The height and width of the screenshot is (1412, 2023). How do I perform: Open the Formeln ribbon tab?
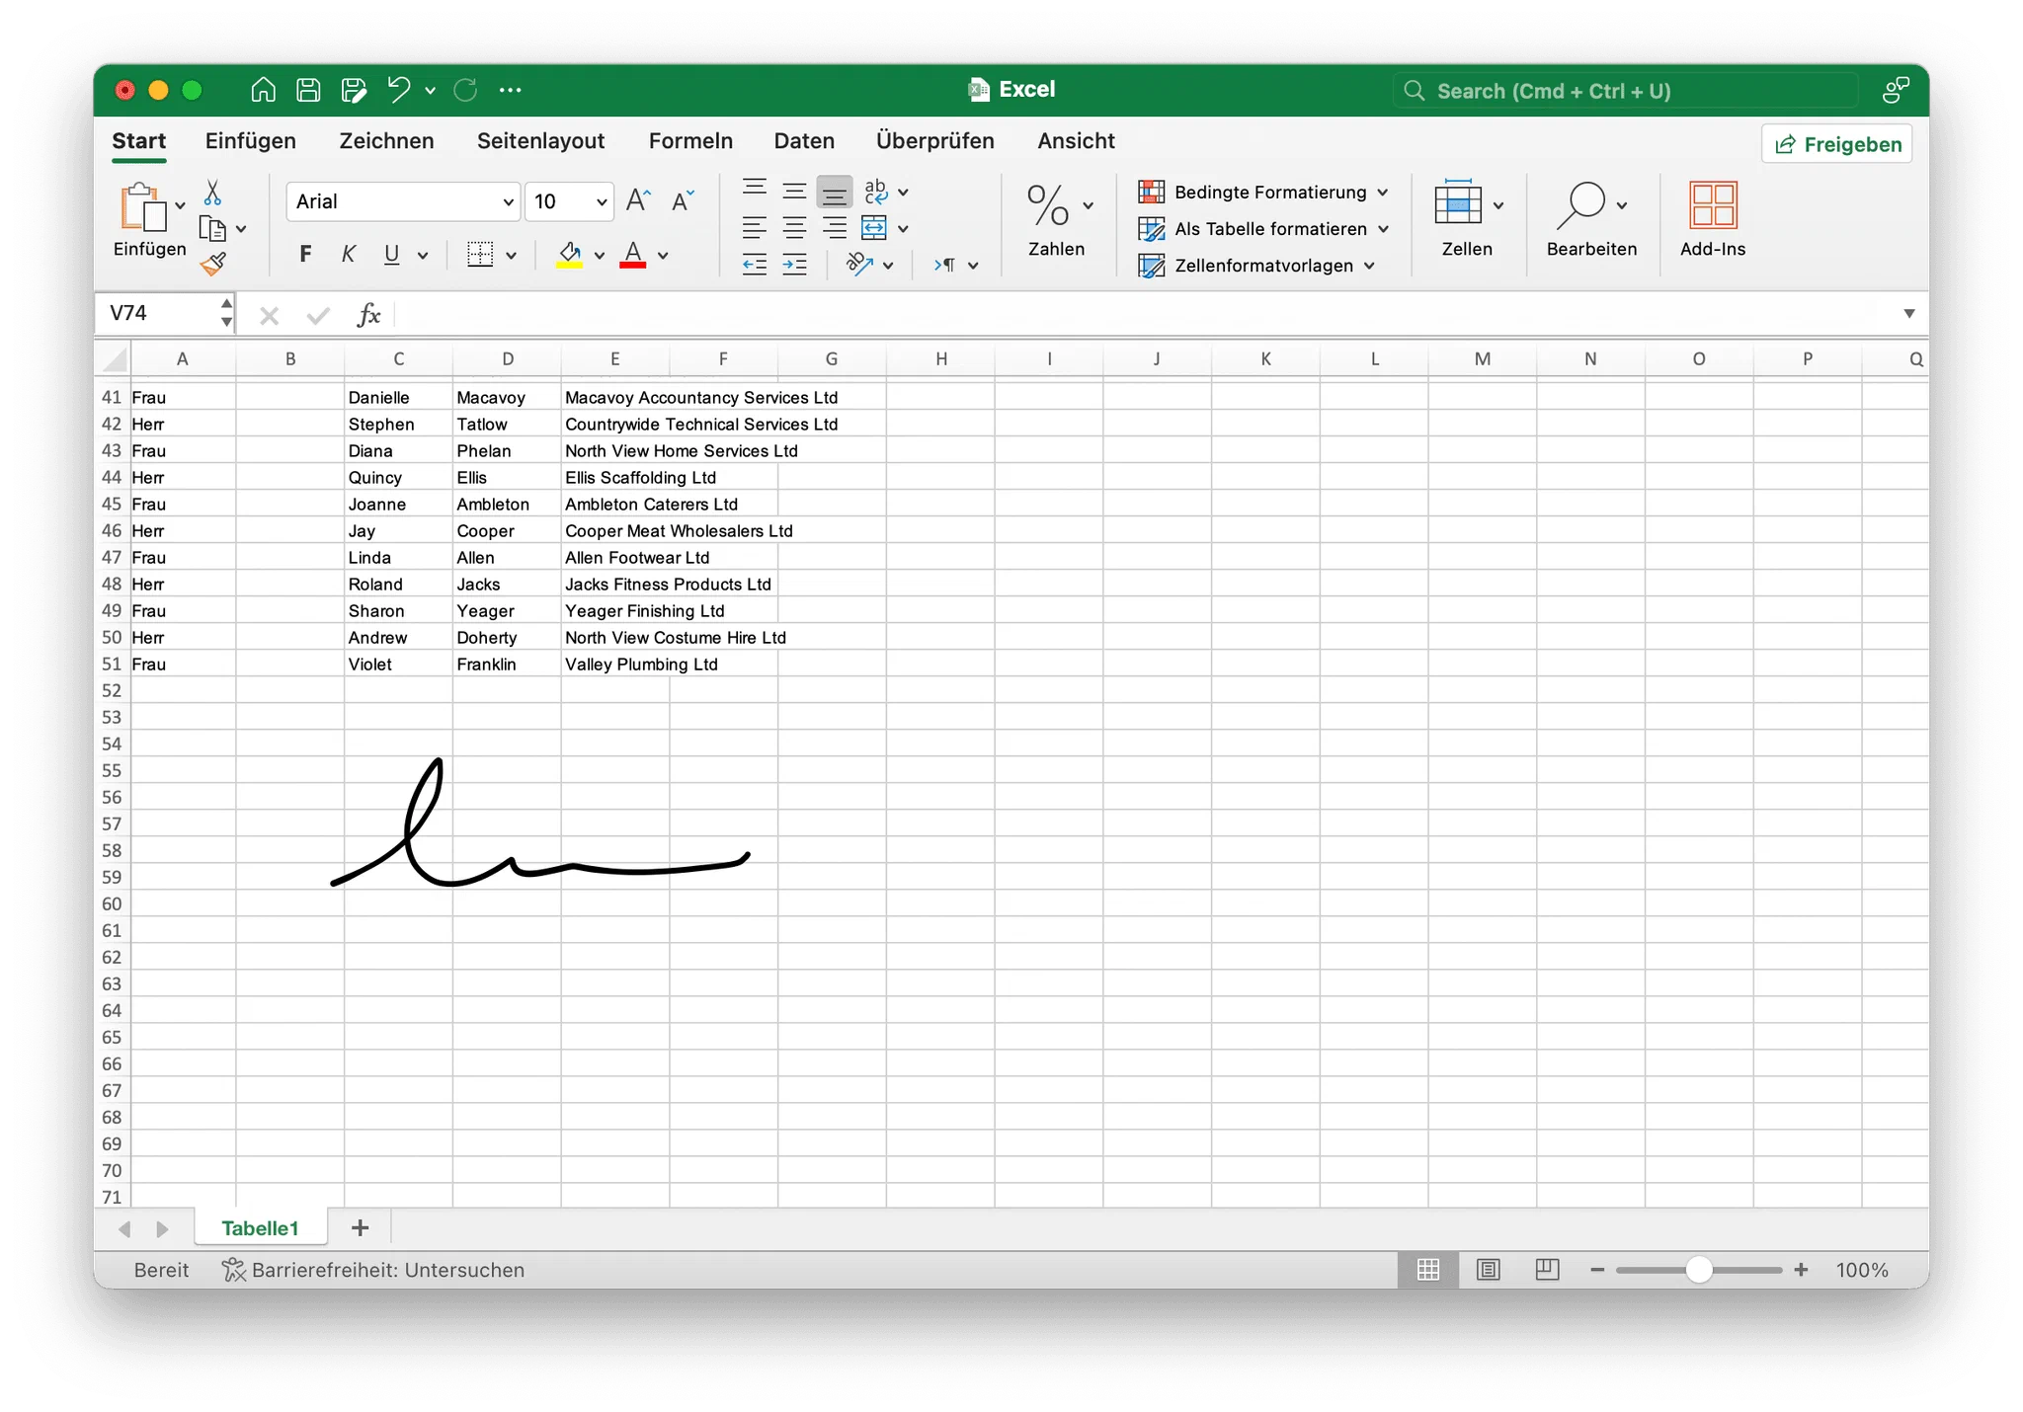690,140
